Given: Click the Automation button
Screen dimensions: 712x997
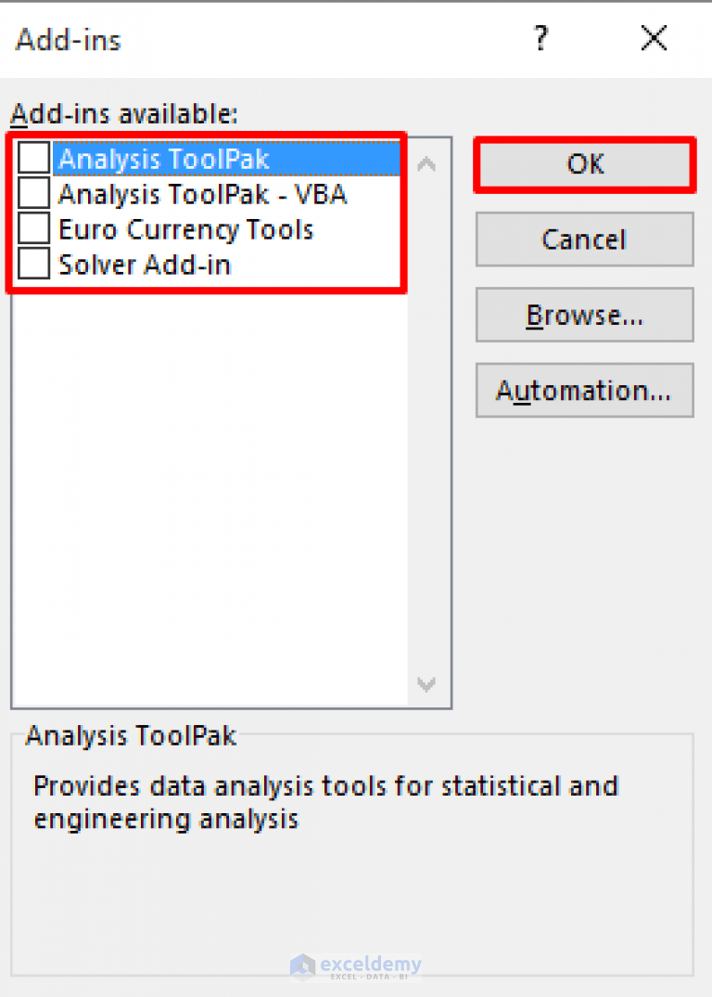Looking at the screenshot, I should click(x=584, y=390).
